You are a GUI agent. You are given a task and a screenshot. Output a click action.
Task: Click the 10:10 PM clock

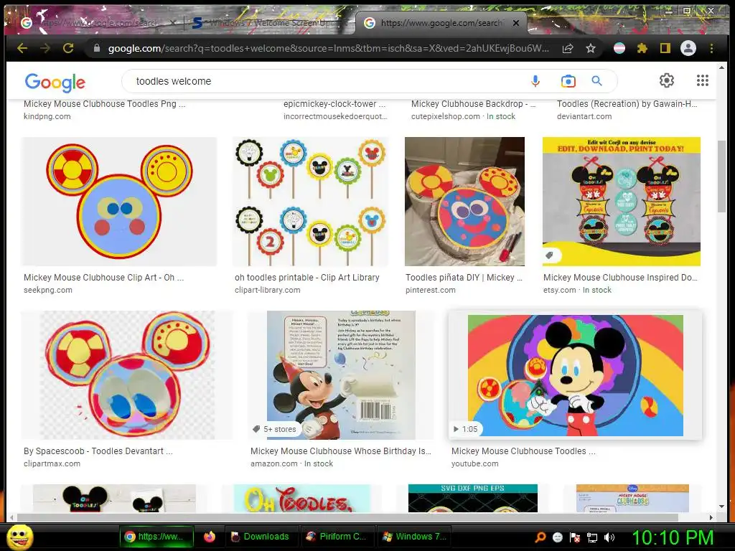pos(673,537)
